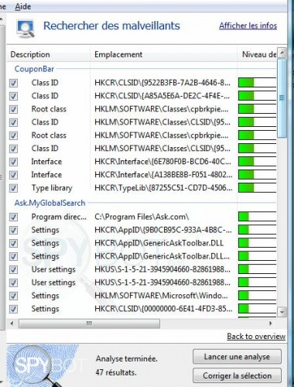Click the horizontal scrollbar thumb
294x387 pixels.
coord(89,324)
